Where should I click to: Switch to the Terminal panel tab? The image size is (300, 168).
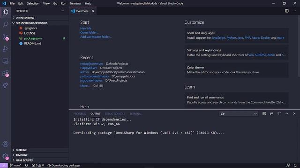[x=135, y=114]
